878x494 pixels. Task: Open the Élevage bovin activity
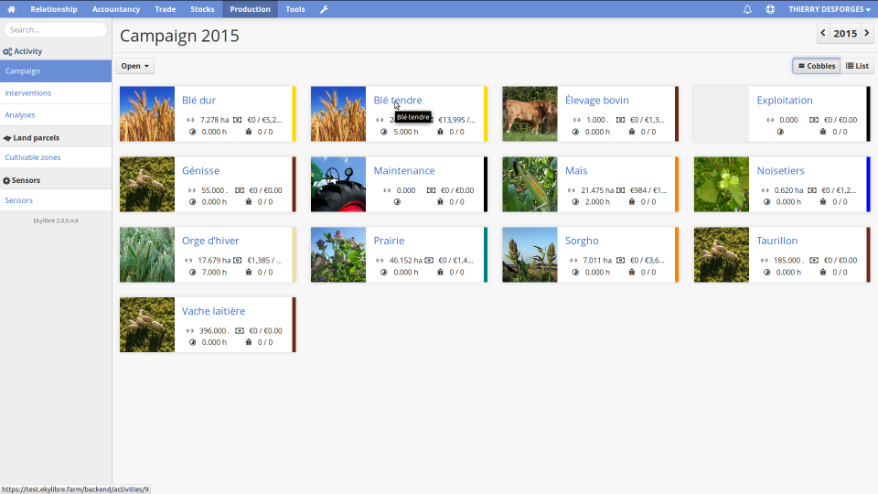tap(597, 101)
